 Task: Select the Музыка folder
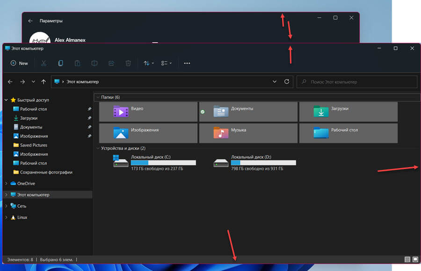coord(248,133)
